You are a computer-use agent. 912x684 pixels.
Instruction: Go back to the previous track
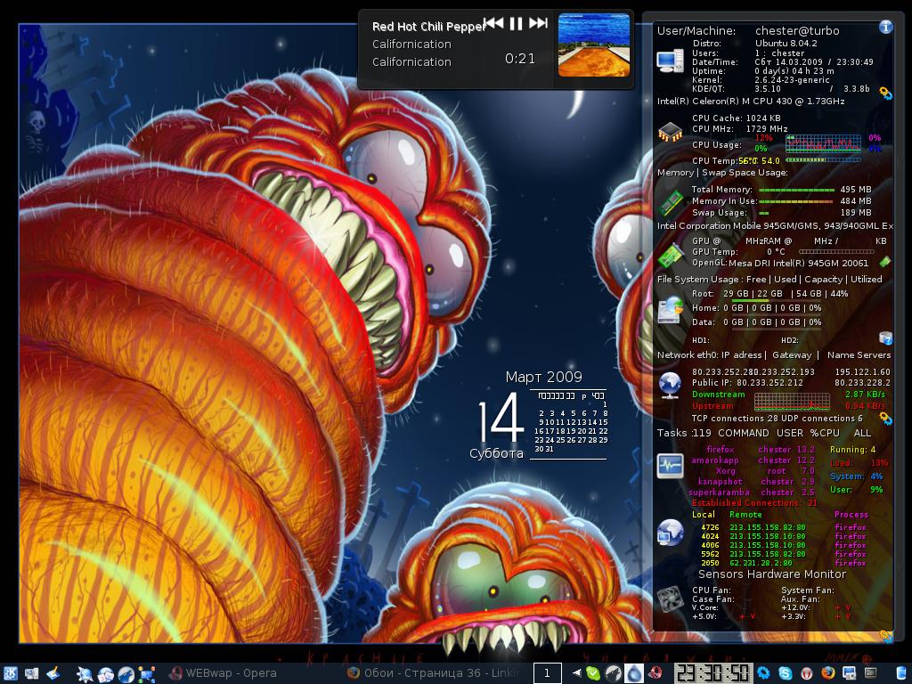pyautogui.click(x=493, y=24)
